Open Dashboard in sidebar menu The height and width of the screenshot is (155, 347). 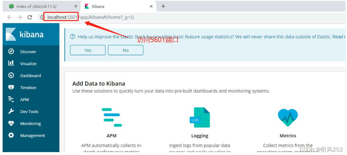31,75
